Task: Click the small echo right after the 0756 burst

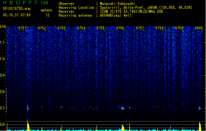Action: click(x=130, y=107)
